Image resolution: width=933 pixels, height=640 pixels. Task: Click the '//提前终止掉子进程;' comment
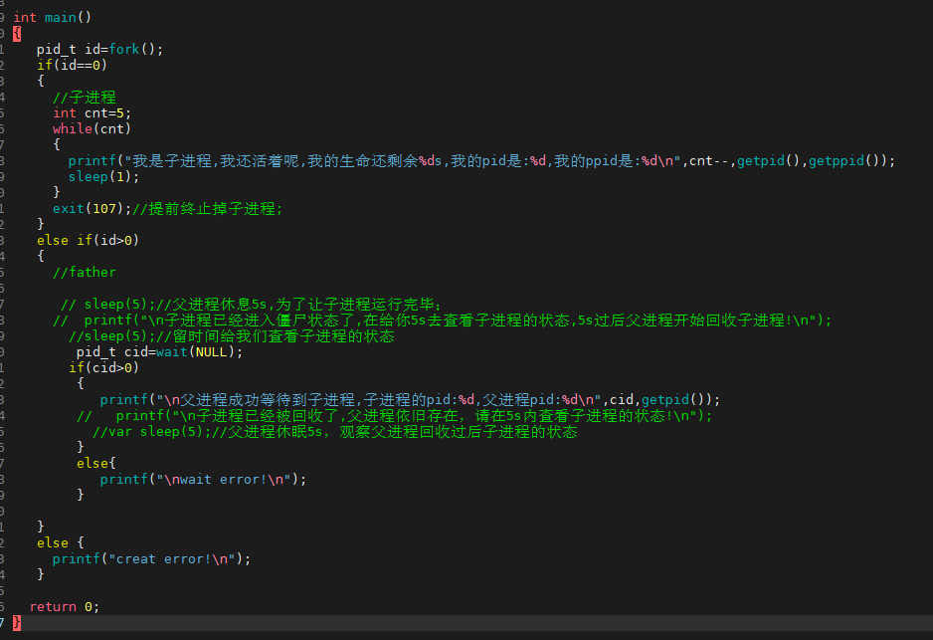(x=207, y=208)
